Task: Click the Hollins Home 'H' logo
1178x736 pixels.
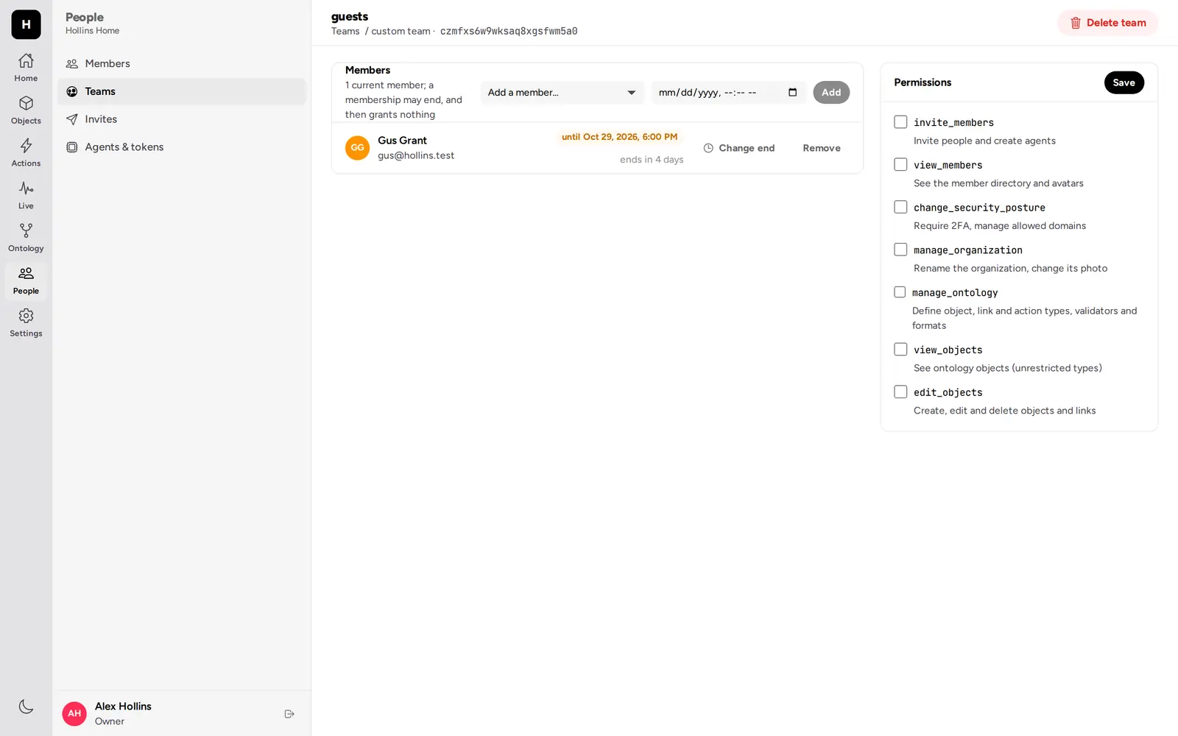Action: coord(26,24)
